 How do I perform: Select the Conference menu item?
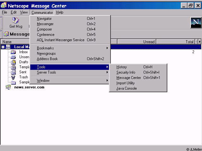[x=70, y=35]
